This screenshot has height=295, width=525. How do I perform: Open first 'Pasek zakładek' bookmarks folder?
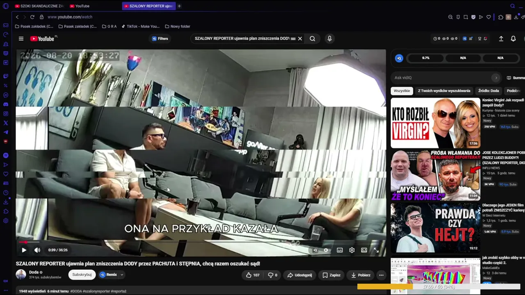34,27
